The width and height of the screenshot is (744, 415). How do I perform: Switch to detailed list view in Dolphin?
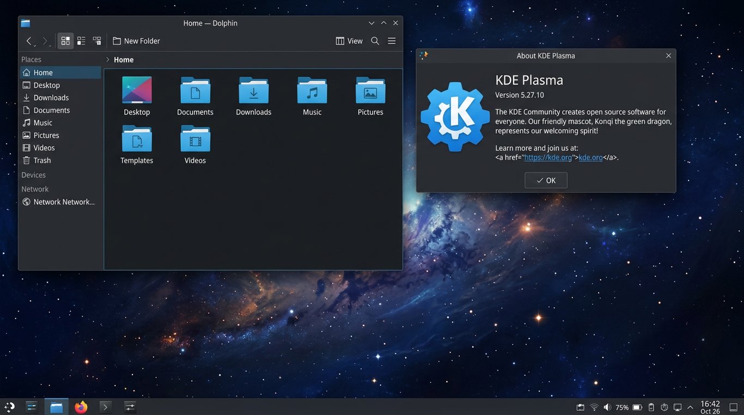pos(81,40)
